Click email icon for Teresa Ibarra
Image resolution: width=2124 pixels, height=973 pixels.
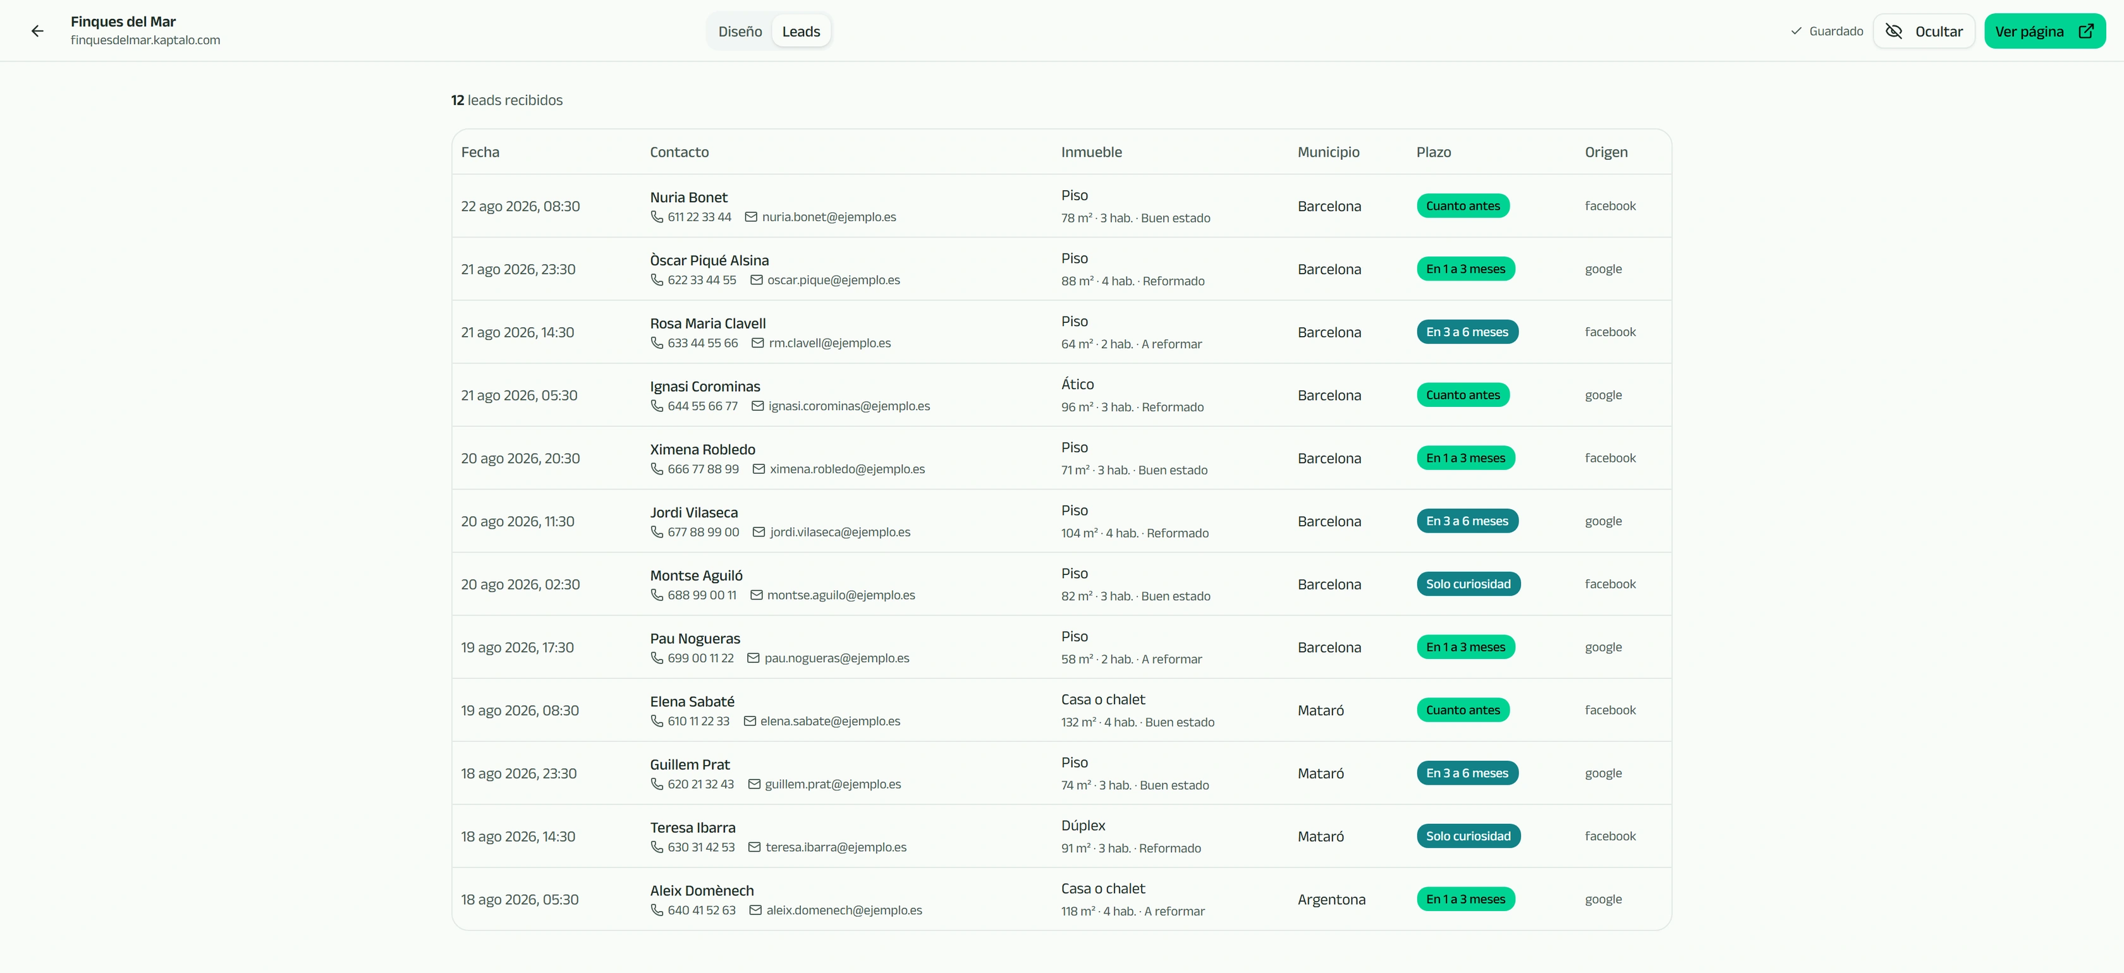[754, 847]
